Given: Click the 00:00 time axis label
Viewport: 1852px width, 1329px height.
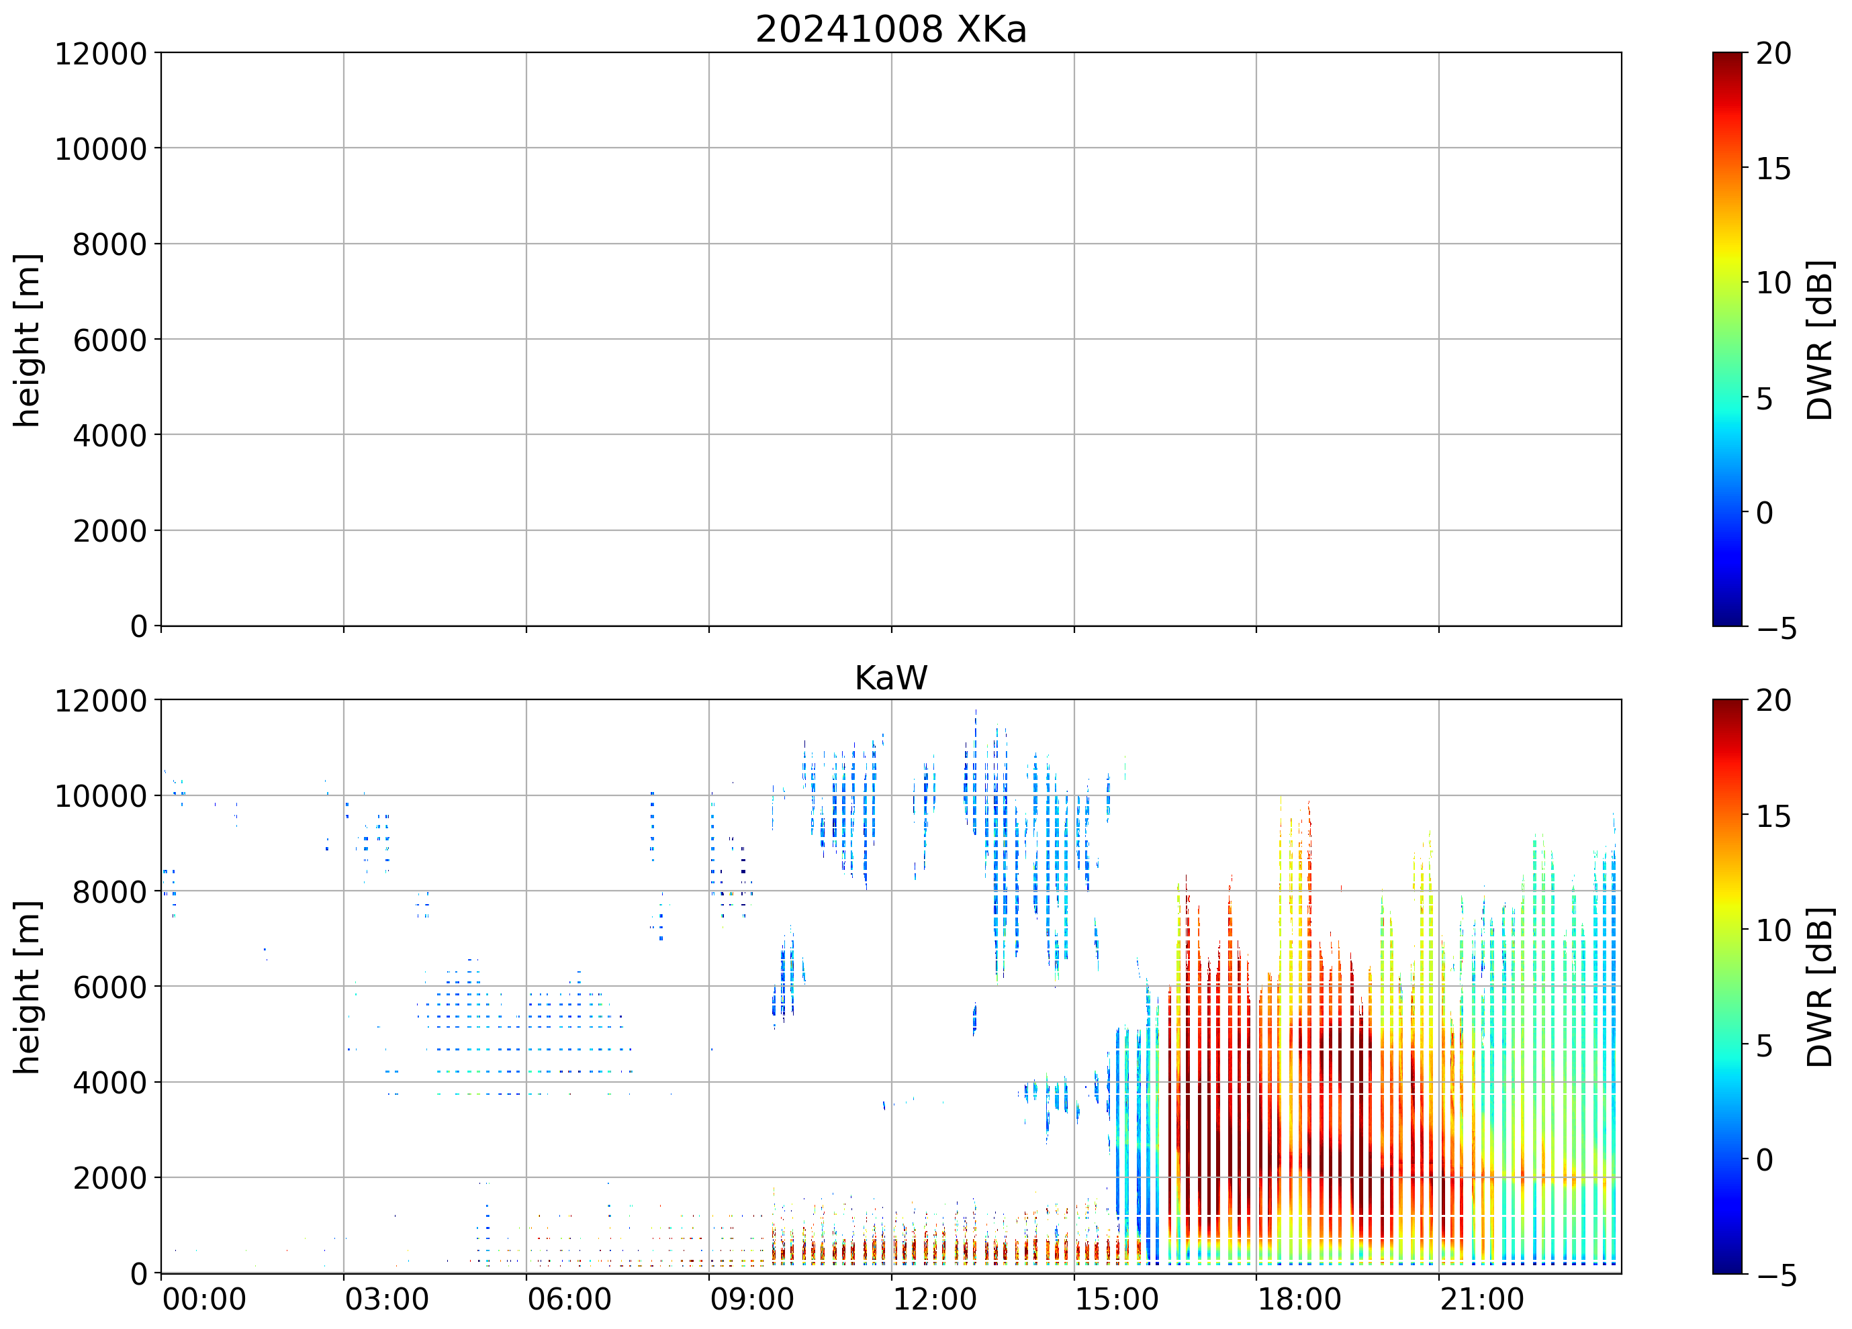Looking at the screenshot, I should (204, 1299).
